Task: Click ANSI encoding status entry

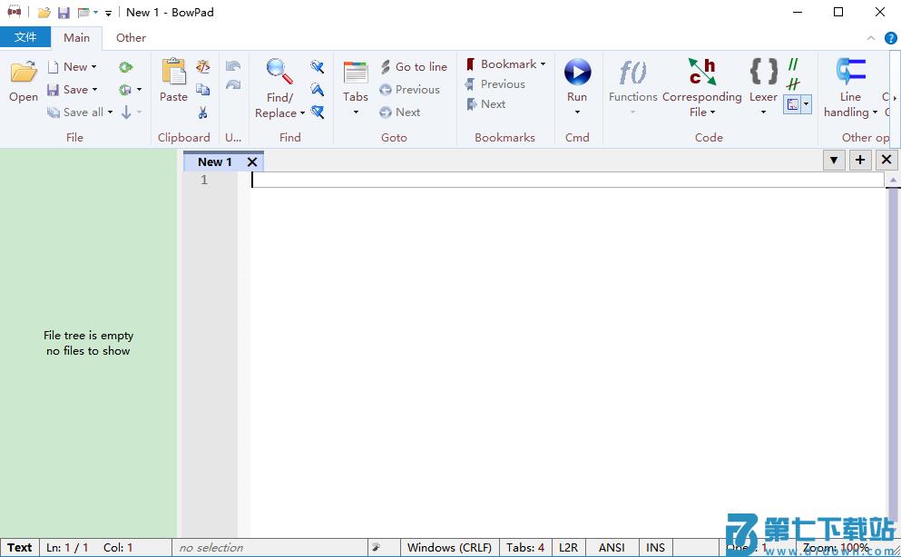Action: tap(612, 548)
